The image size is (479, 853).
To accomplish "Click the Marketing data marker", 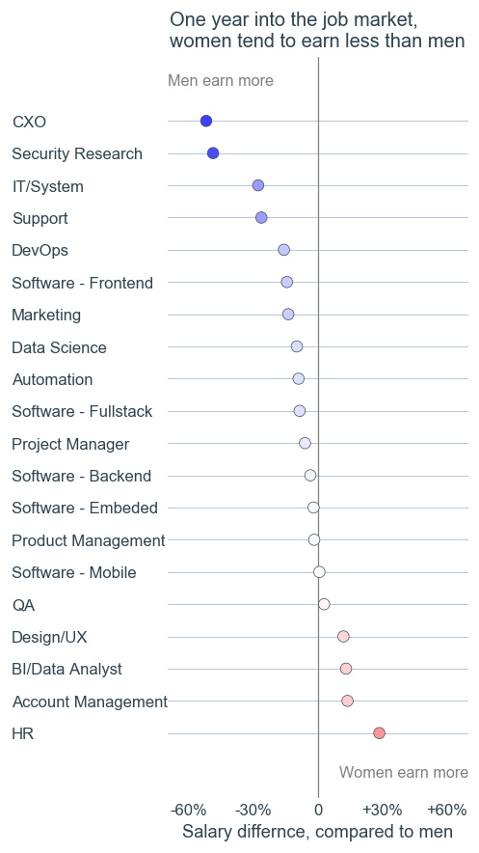I will 288,315.
